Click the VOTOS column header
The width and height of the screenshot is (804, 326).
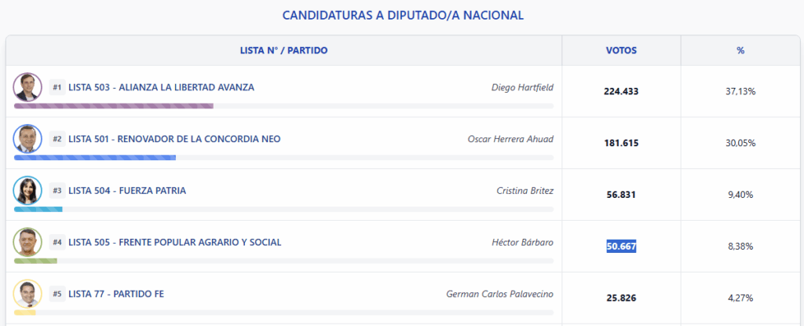coord(621,50)
